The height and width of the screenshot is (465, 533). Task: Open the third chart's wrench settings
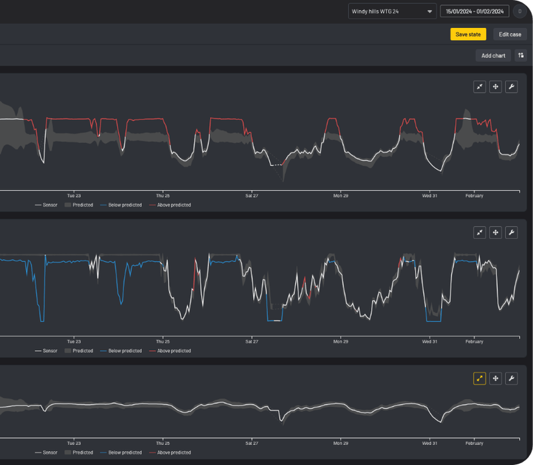click(x=512, y=378)
